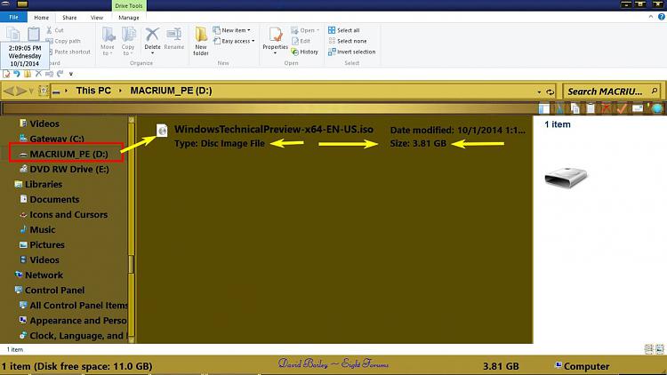Switch to the View ribbon tab

pos(97,18)
